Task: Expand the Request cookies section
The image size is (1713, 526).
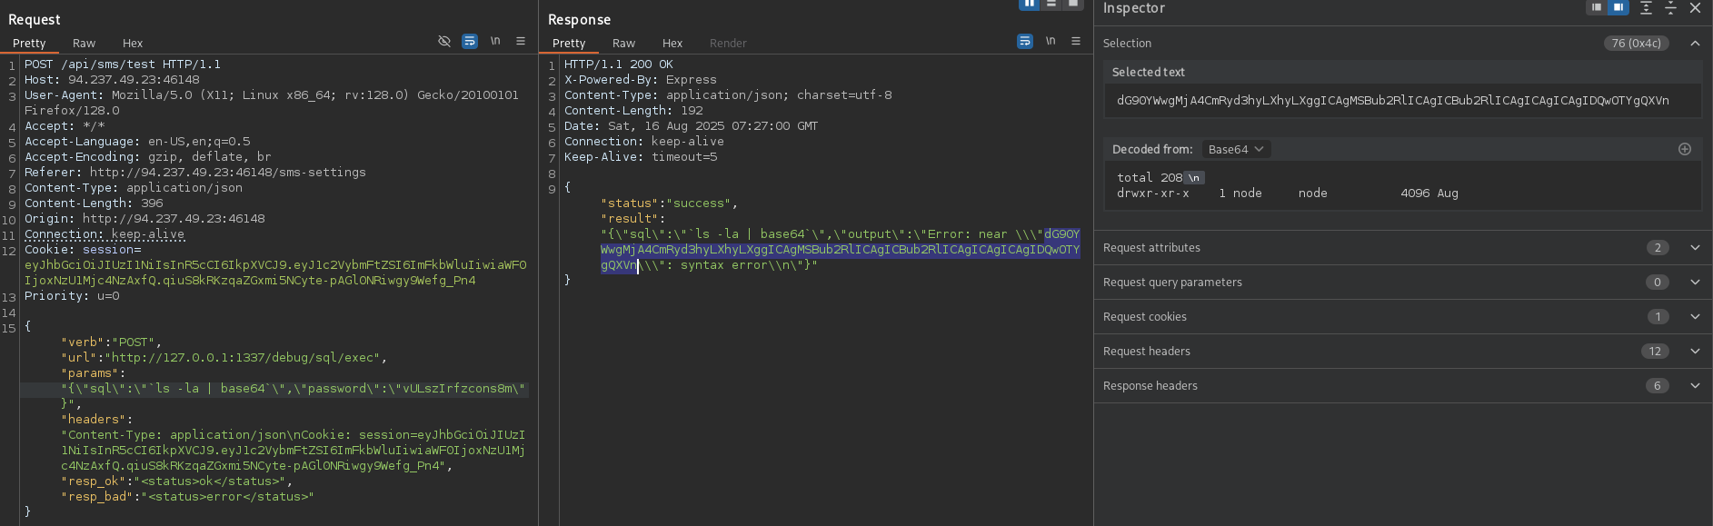Action: 1695,316
